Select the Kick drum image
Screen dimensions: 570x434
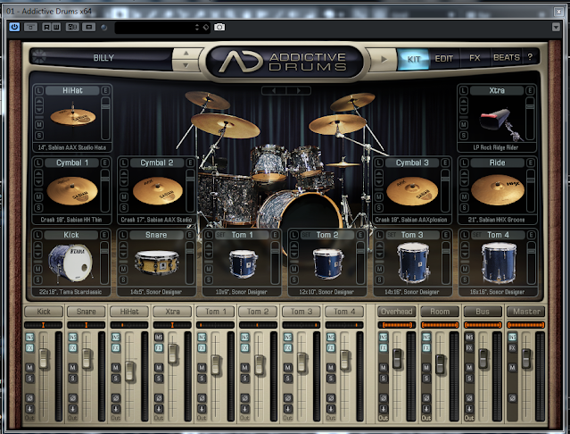(x=70, y=263)
